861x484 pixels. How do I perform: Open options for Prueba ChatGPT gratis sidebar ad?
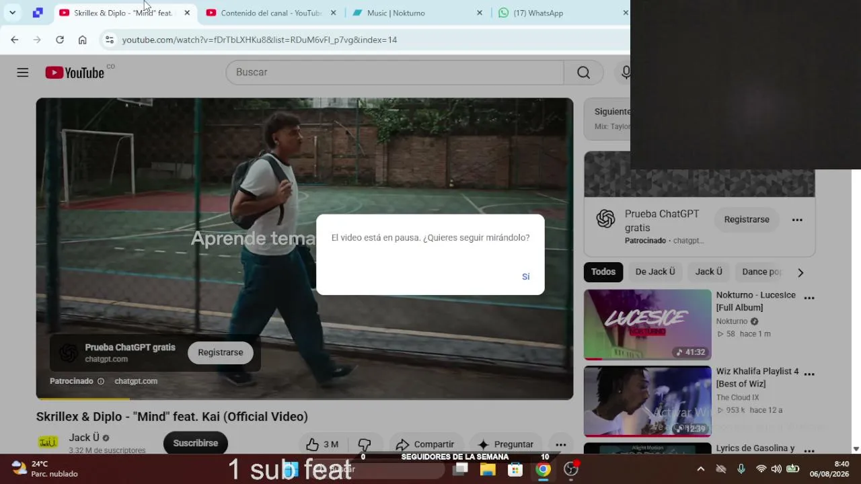coord(797,220)
